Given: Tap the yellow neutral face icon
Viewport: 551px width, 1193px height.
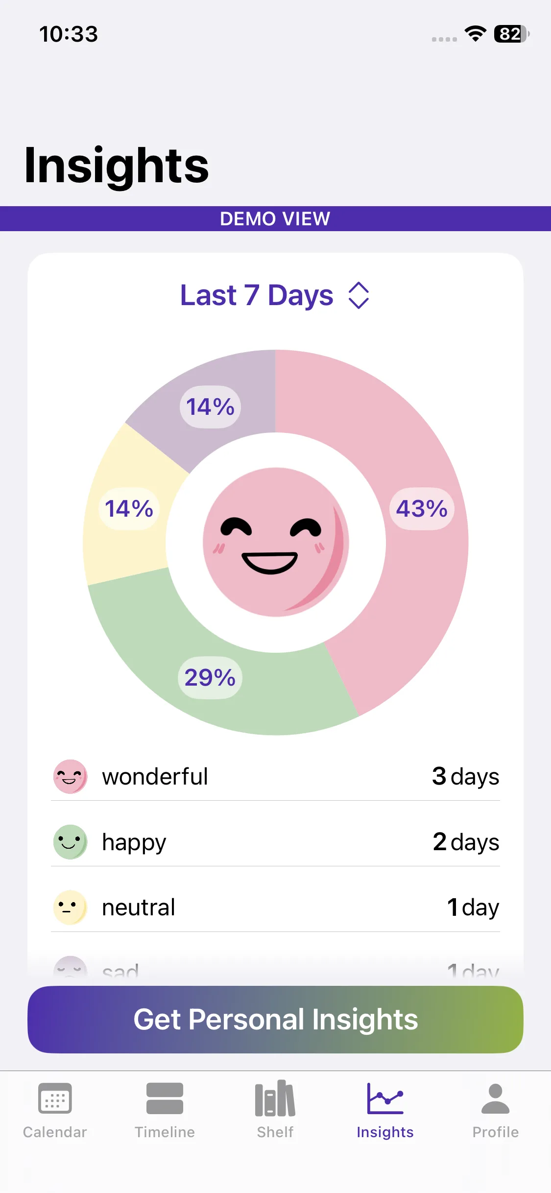Looking at the screenshot, I should point(70,907).
